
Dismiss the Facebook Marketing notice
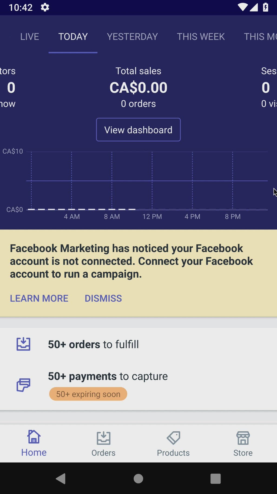pos(103,298)
